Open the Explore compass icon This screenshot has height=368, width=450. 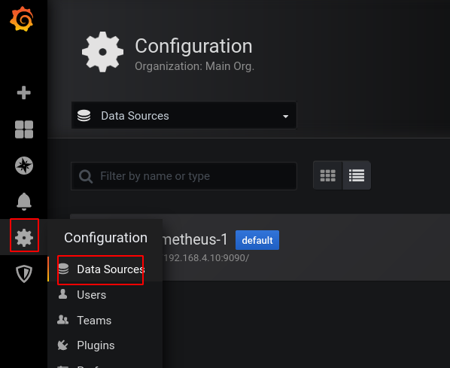click(x=24, y=166)
